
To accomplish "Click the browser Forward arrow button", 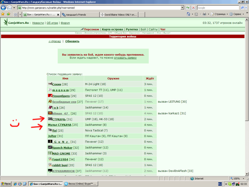I will point(9,8).
